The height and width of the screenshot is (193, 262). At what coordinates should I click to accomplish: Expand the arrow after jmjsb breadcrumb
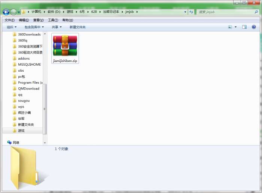(x=137, y=12)
